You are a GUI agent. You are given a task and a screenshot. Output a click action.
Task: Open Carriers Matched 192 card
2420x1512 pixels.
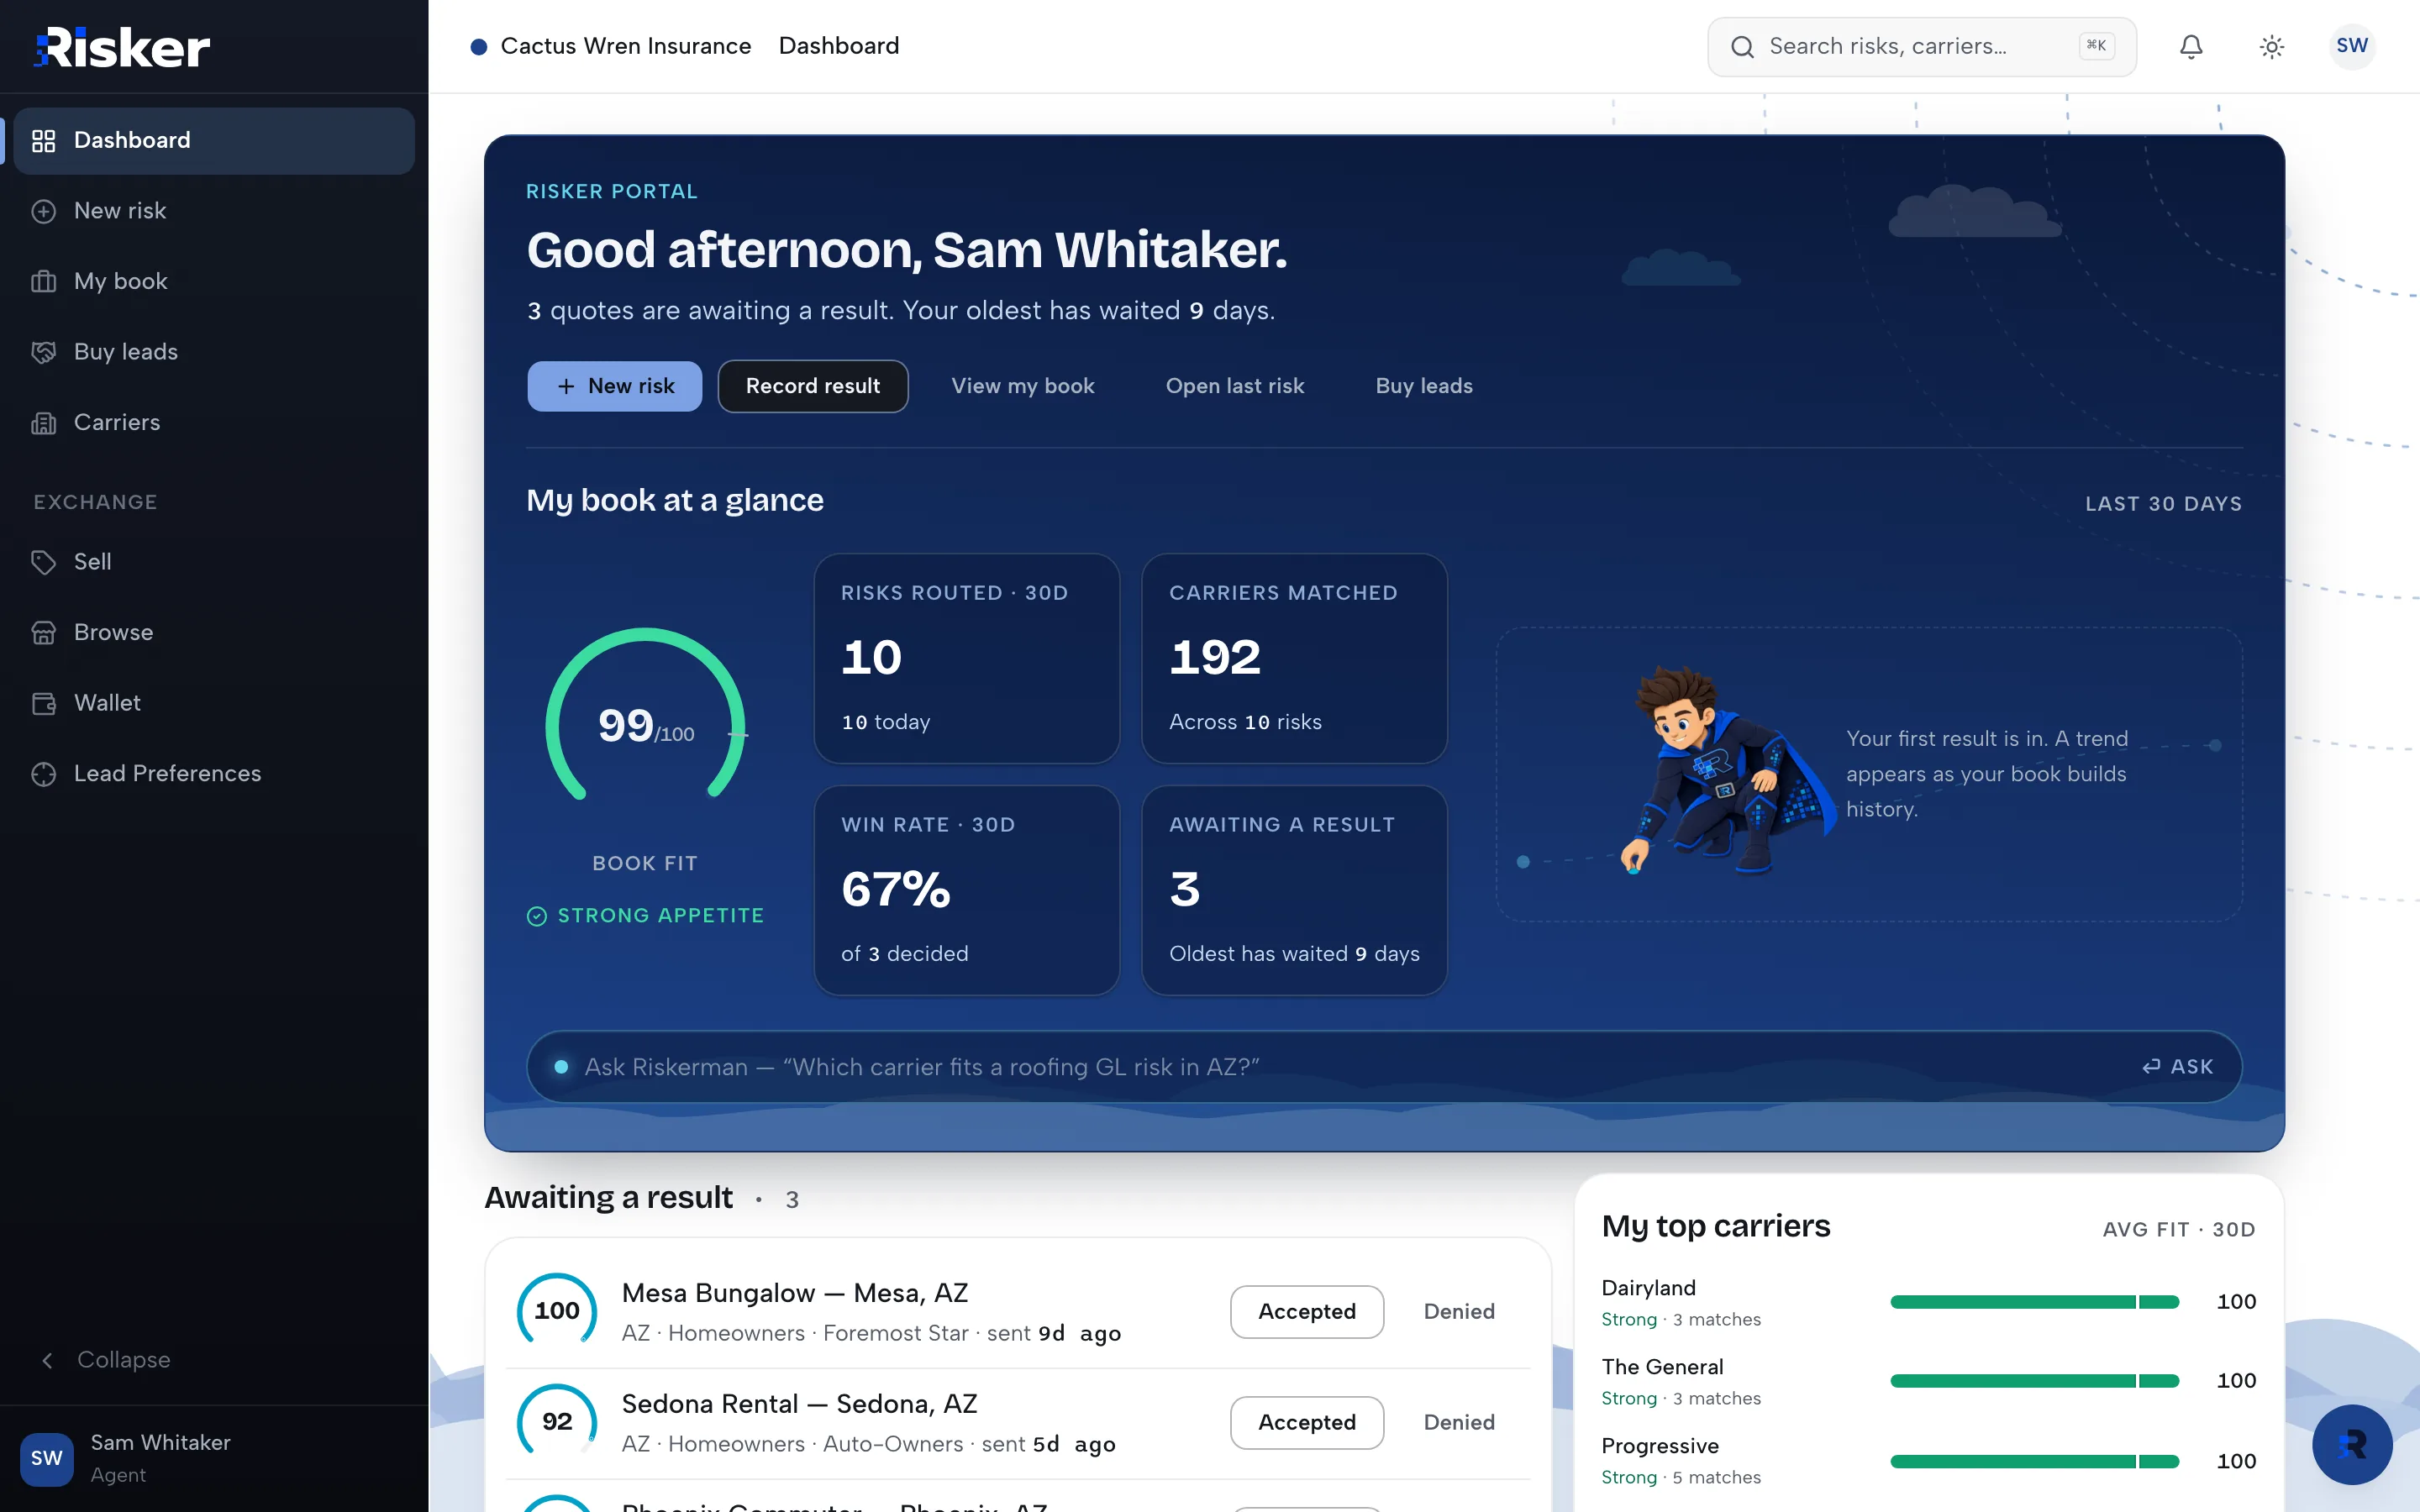(1295, 659)
